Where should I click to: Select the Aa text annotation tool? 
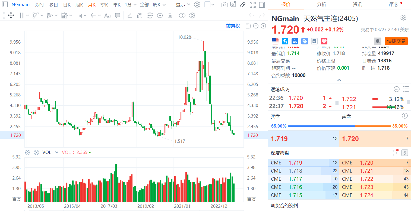click(108, 15)
